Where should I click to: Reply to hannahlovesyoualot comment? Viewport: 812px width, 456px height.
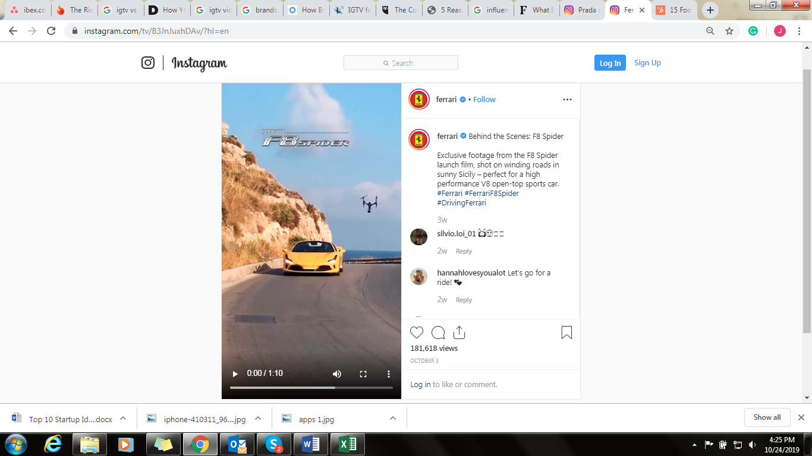click(x=464, y=300)
